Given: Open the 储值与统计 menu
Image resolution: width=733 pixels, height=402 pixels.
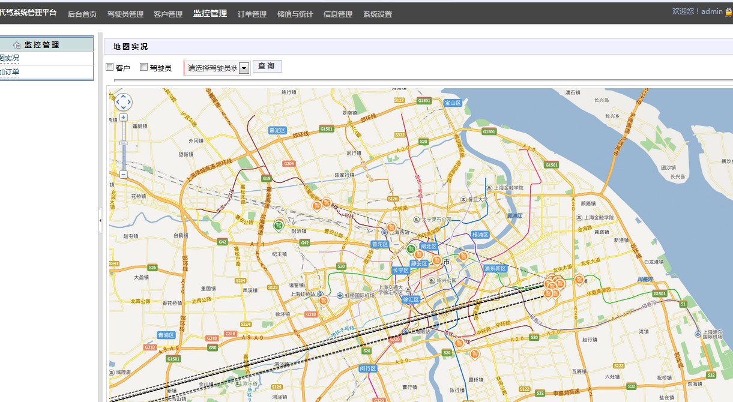Looking at the screenshot, I should [295, 14].
